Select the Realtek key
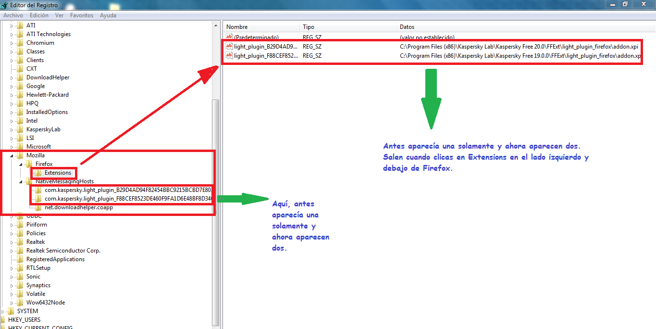Screen dimensions: 656x329 36,242
